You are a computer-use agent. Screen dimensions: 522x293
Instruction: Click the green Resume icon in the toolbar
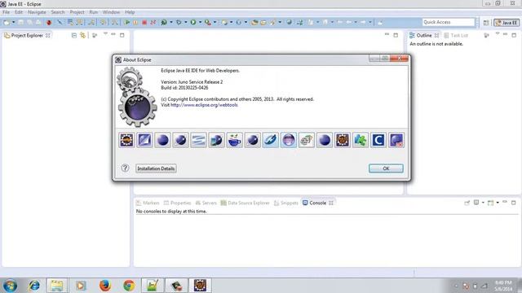pyautogui.click(x=127, y=22)
